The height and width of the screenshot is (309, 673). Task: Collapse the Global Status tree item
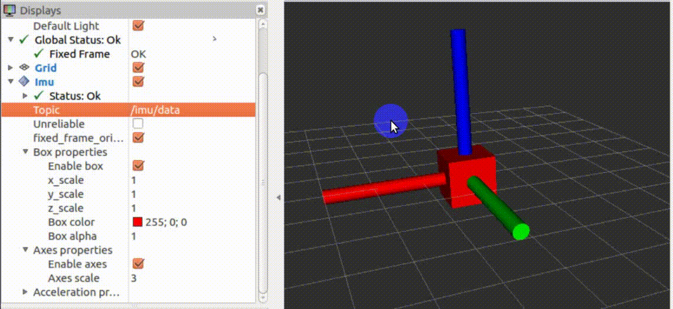tap(11, 40)
